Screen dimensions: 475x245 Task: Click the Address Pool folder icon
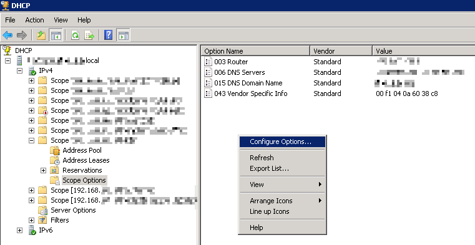[x=55, y=150]
